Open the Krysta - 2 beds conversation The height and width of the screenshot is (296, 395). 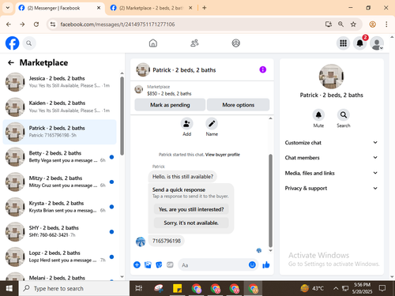(x=59, y=207)
